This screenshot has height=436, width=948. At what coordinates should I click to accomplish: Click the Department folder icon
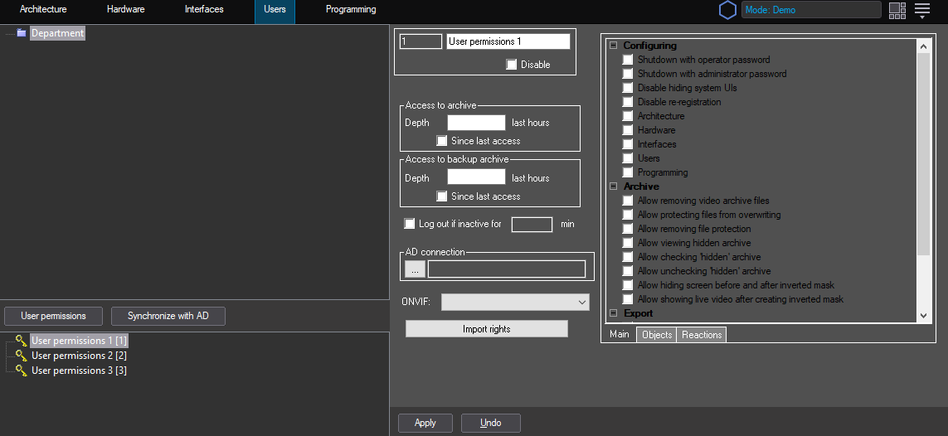pos(22,33)
